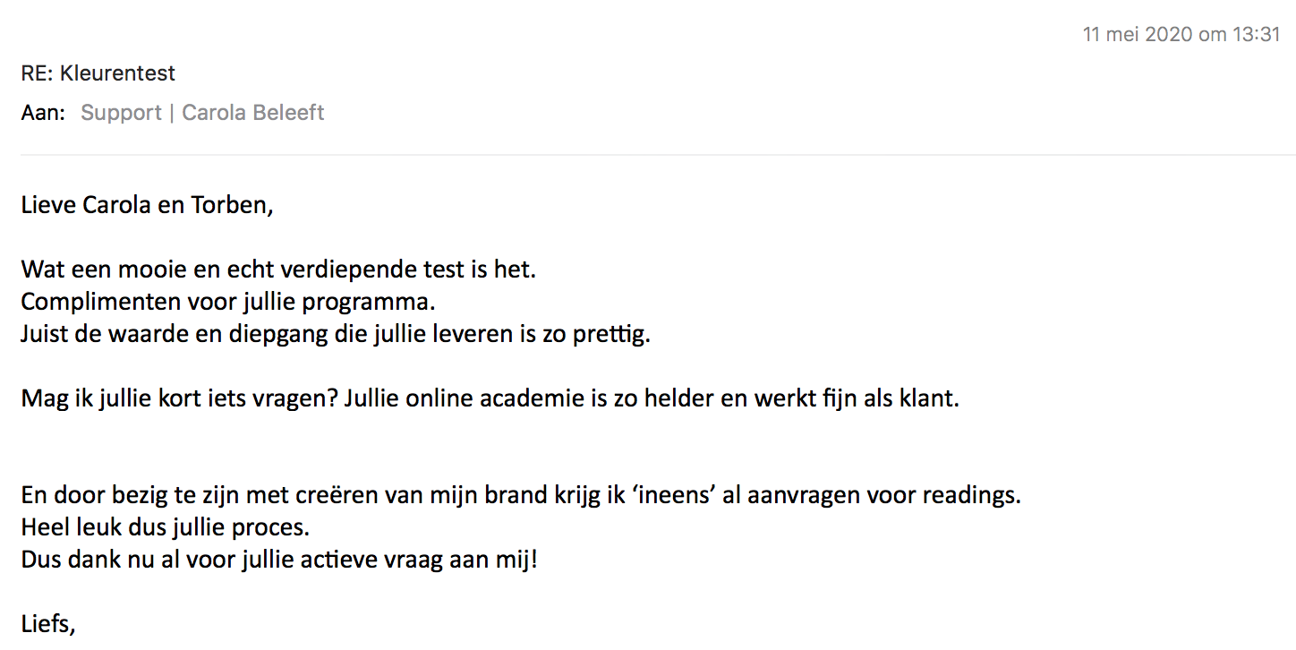1296x650 pixels.
Task: Click the Aan: field label
Action: (x=43, y=113)
